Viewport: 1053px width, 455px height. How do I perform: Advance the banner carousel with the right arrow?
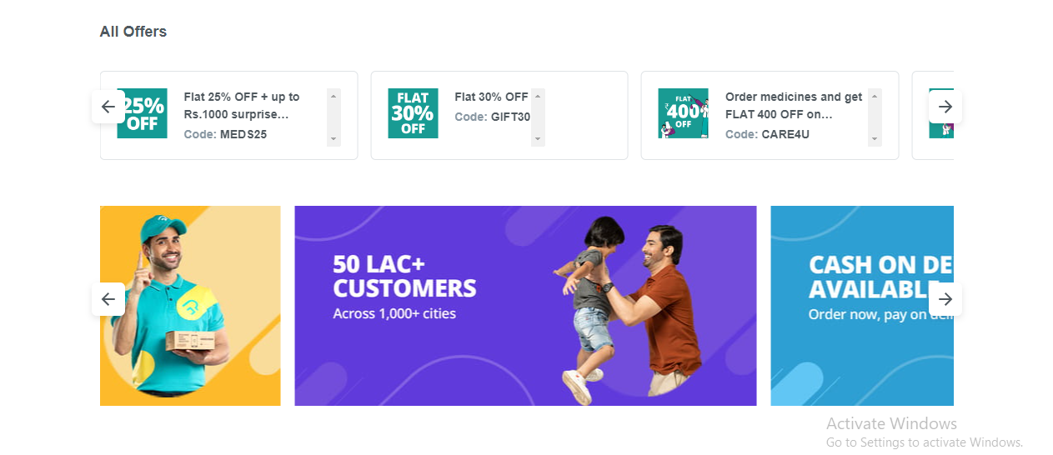(945, 299)
